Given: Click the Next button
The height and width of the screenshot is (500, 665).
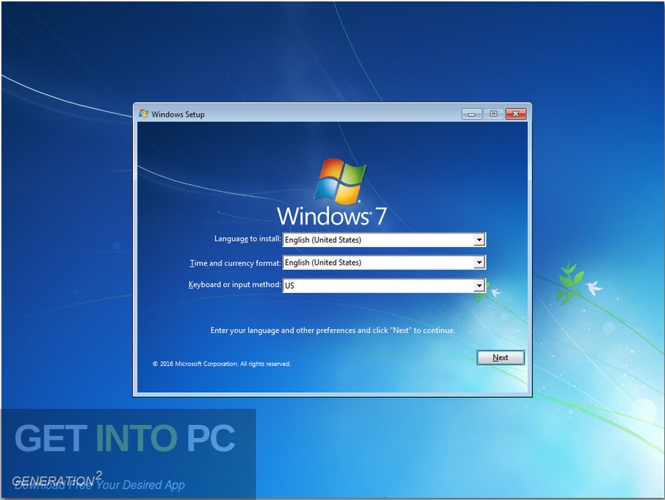Looking at the screenshot, I should coord(500,357).
